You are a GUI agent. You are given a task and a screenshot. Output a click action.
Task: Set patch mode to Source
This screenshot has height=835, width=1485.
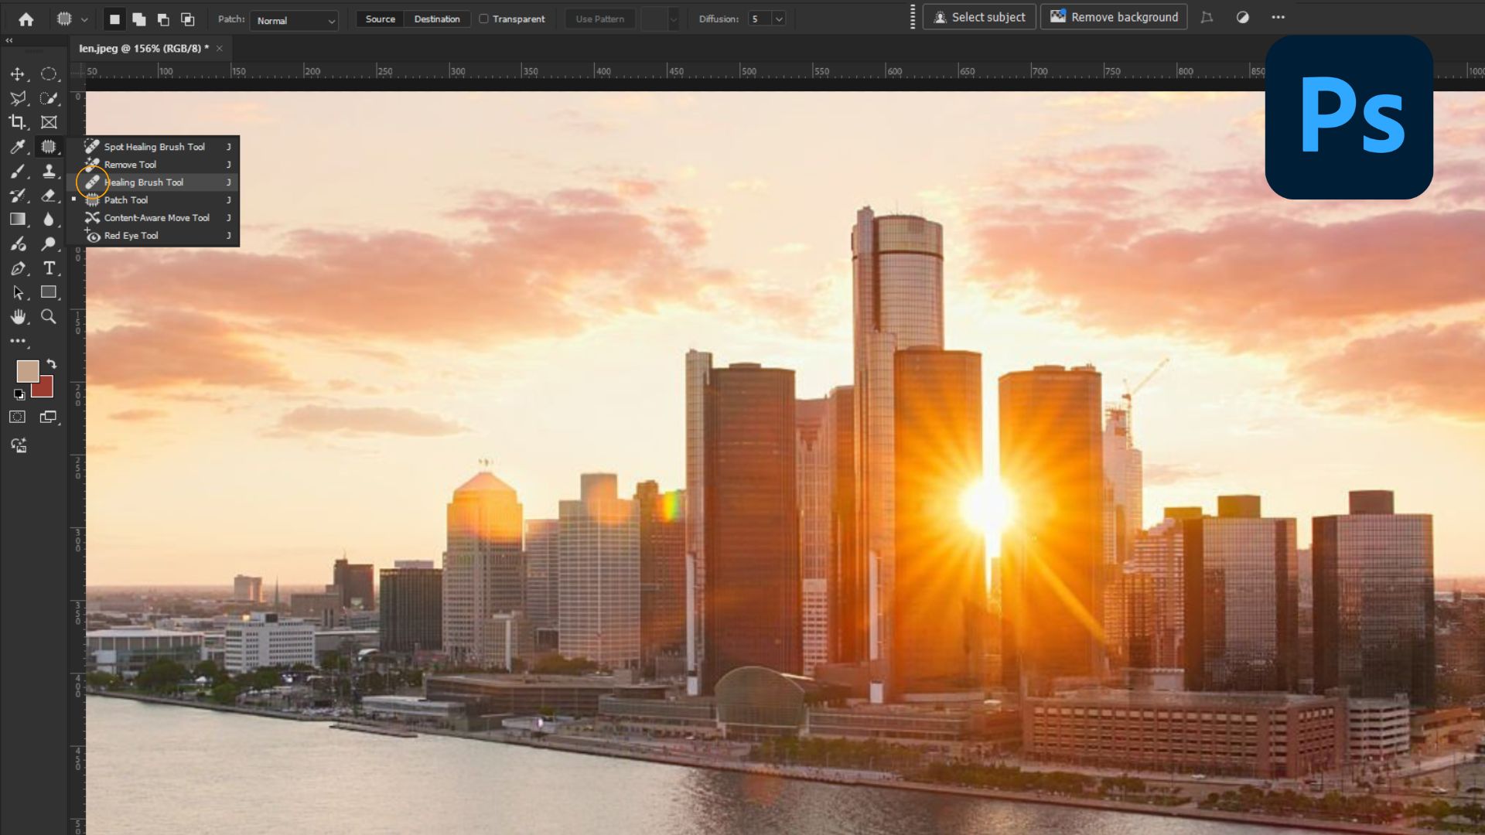[380, 19]
